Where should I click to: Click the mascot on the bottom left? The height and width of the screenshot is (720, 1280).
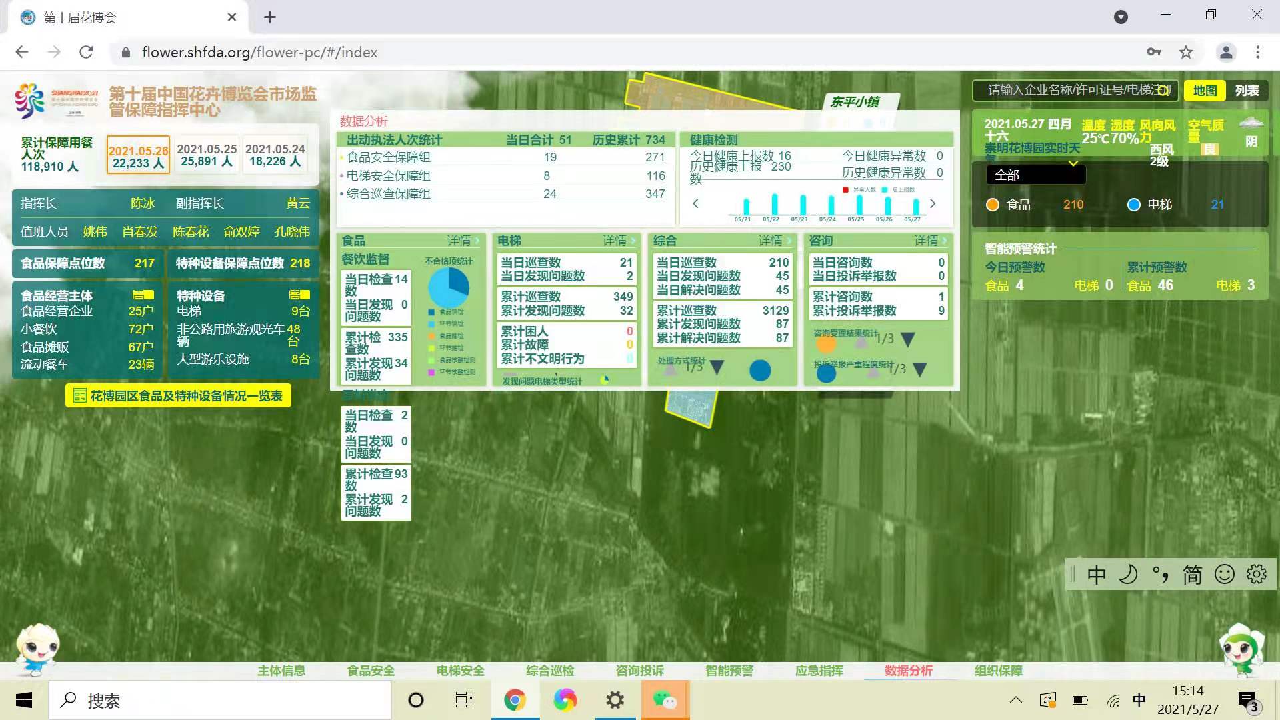38,649
